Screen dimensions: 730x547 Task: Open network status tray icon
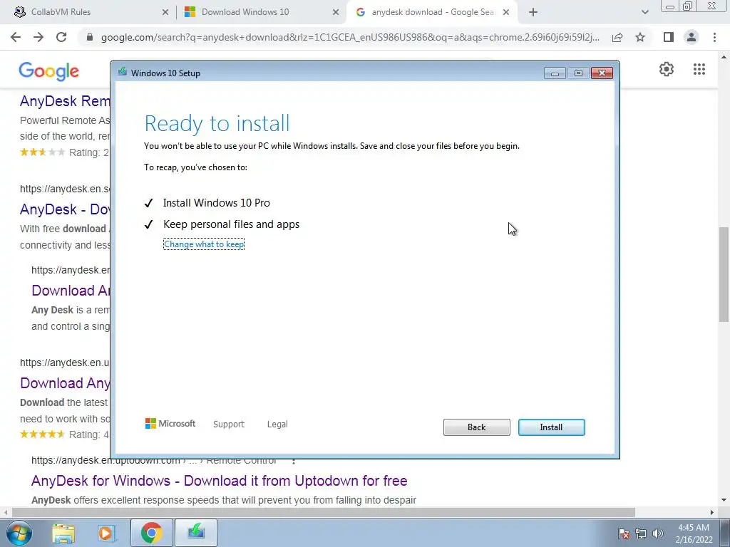click(641, 533)
